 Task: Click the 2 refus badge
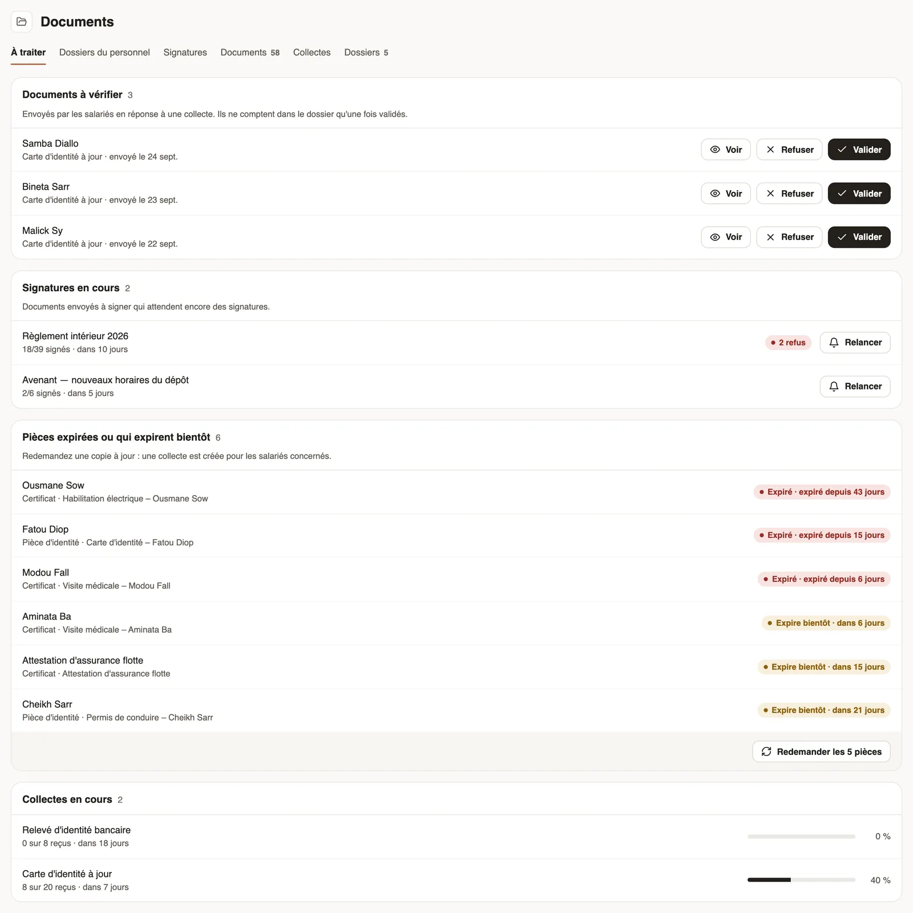[x=788, y=343]
